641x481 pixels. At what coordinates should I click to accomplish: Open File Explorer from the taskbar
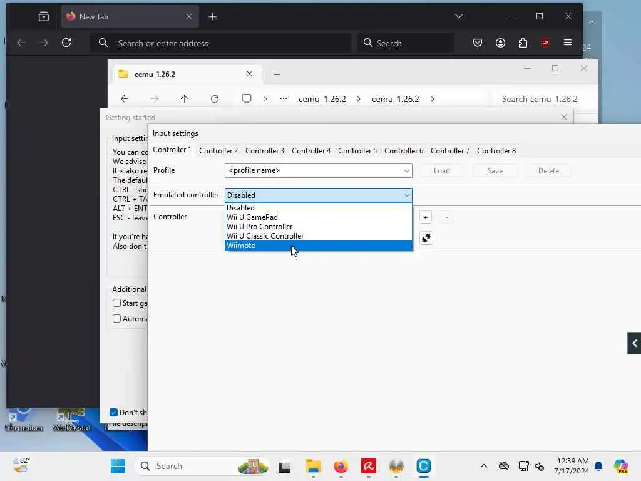coord(314,466)
